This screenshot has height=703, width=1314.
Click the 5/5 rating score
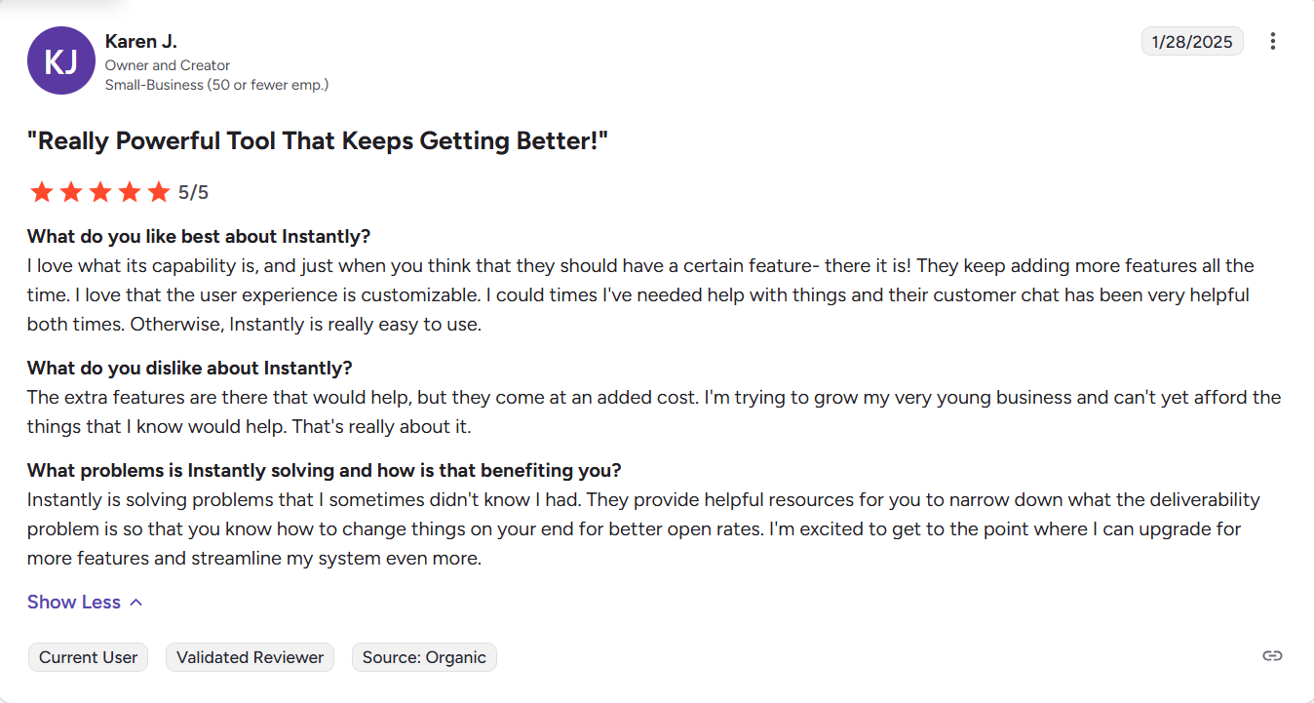click(x=191, y=191)
